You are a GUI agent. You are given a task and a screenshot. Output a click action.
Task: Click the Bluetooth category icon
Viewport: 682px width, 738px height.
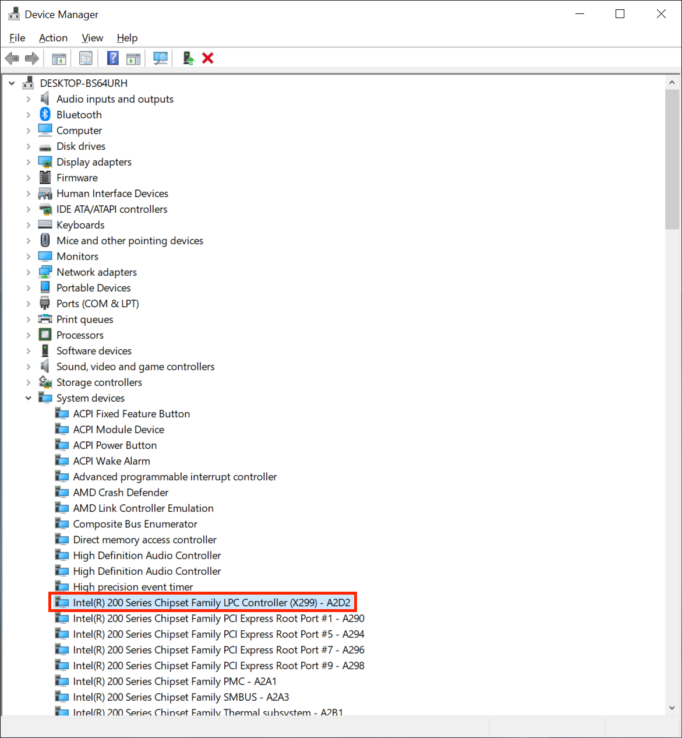pyautogui.click(x=45, y=115)
